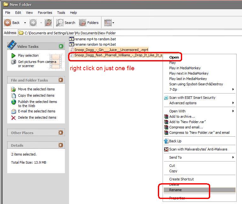The height and width of the screenshot is (204, 242).
Task: Collapse the Details panel
Action: tap(61, 145)
